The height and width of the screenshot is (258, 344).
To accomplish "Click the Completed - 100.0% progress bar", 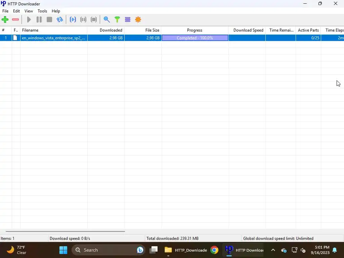I will [195, 38].
